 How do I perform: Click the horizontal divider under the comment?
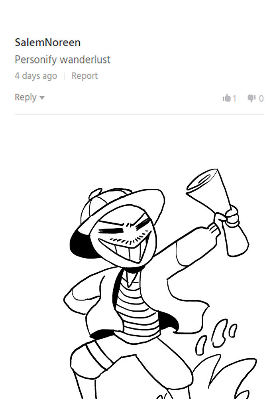tap(139, 114)
